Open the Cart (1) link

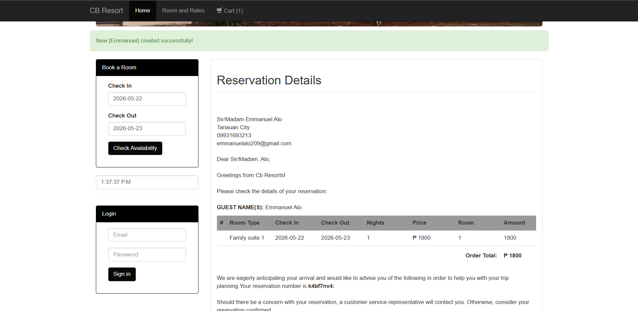[230, 11]
